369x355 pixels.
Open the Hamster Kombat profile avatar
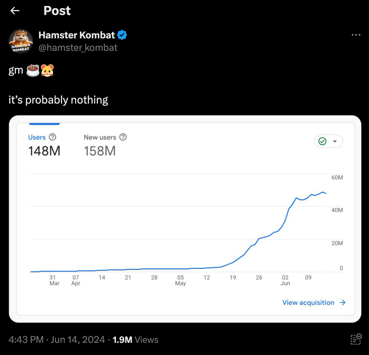pos(21,41)
